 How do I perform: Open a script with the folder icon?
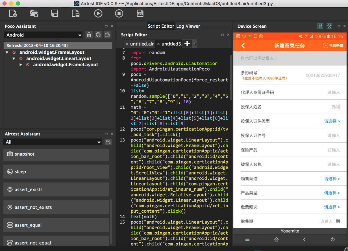pyautogui.click(x=34, y=14)
